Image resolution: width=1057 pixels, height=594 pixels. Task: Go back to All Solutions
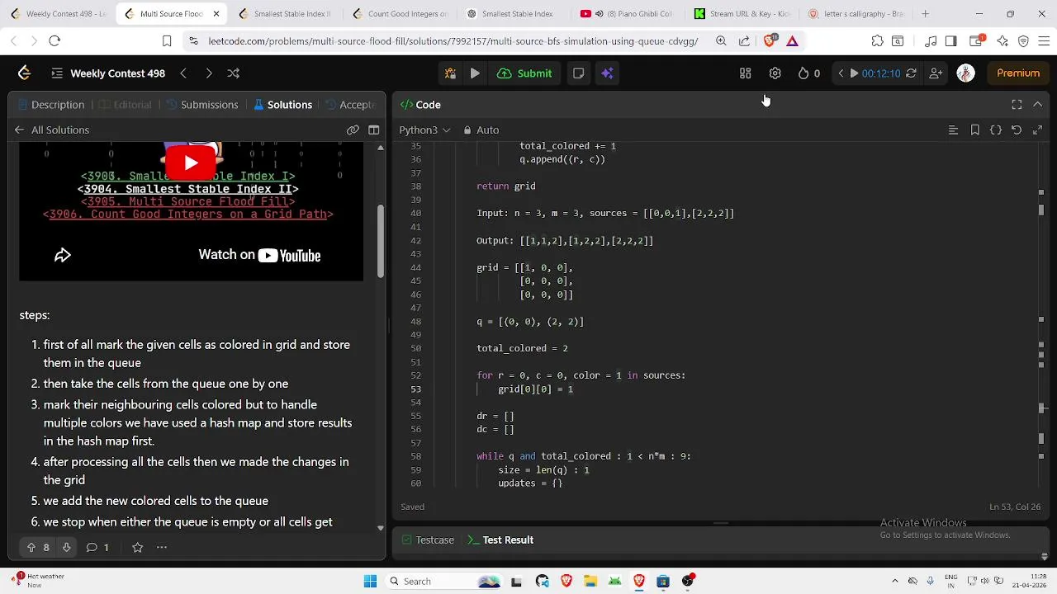coord(51,130)
